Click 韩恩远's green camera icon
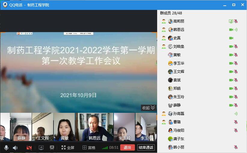The height and width of the screenshot is (153, 247). (231, 30)
